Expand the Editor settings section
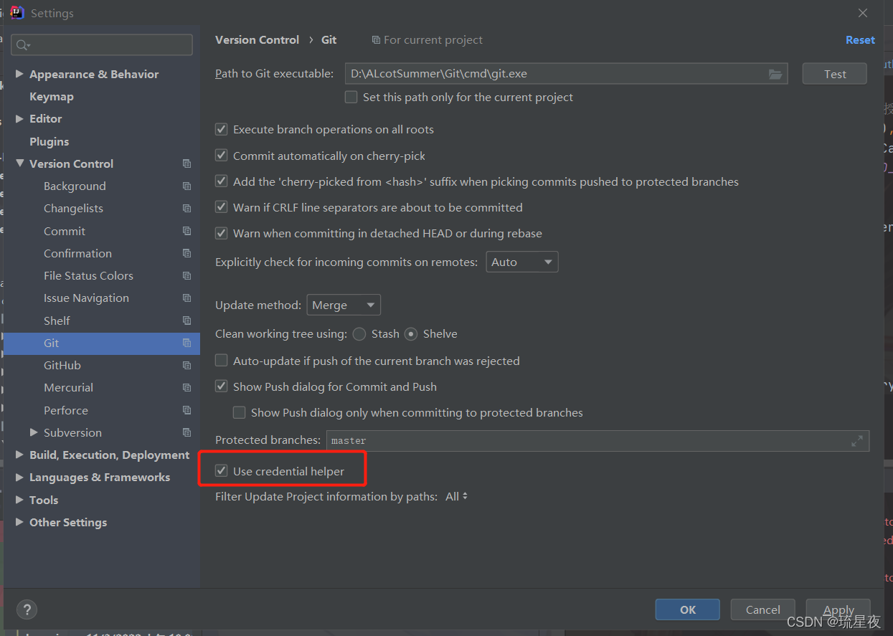 pos(19,118)
